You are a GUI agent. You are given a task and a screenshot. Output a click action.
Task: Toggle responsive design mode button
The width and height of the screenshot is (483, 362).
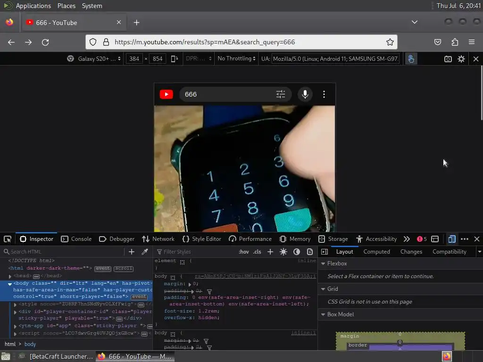452,239
